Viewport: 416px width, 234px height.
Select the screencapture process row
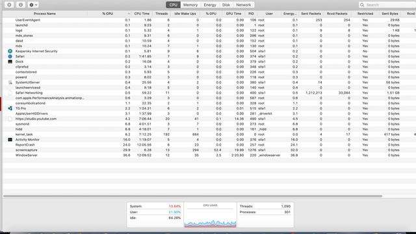pos(209,150)
